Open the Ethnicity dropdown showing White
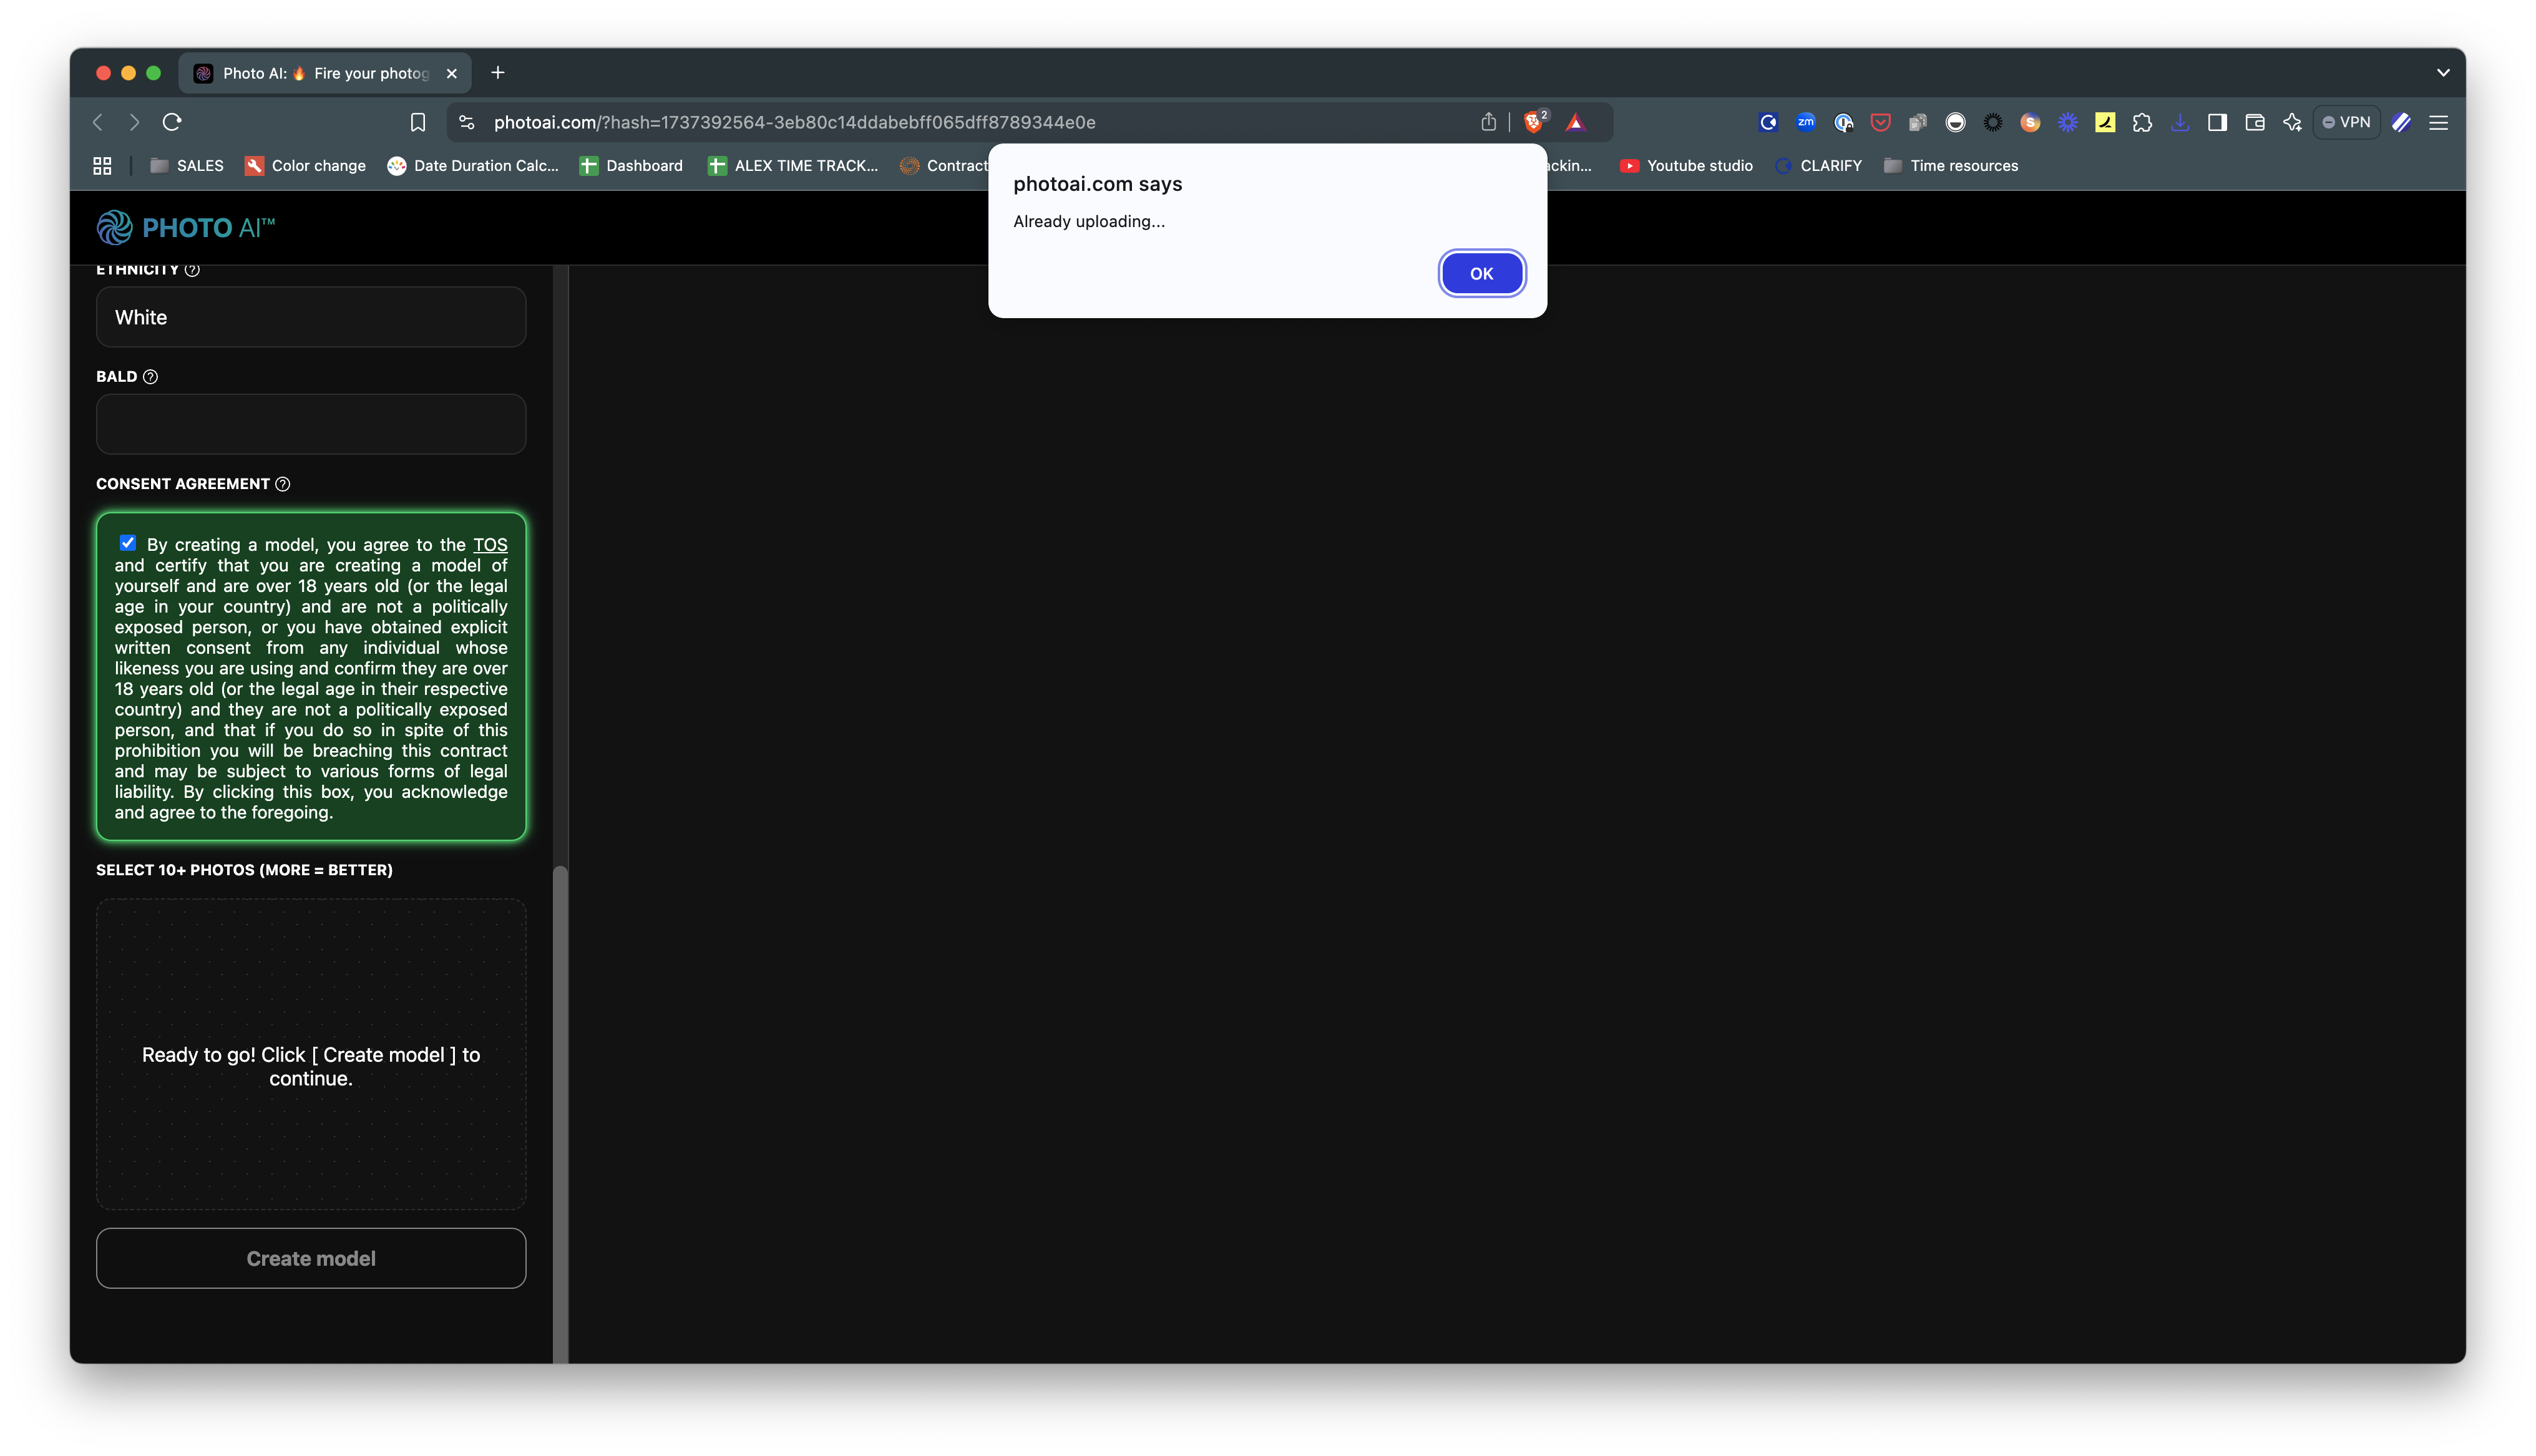Screen dimensions: 2536x1456 point(311,317)
